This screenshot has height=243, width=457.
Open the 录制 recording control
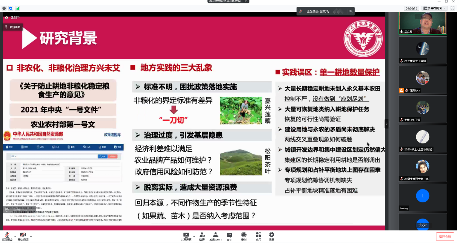click(x=244, y=237)
